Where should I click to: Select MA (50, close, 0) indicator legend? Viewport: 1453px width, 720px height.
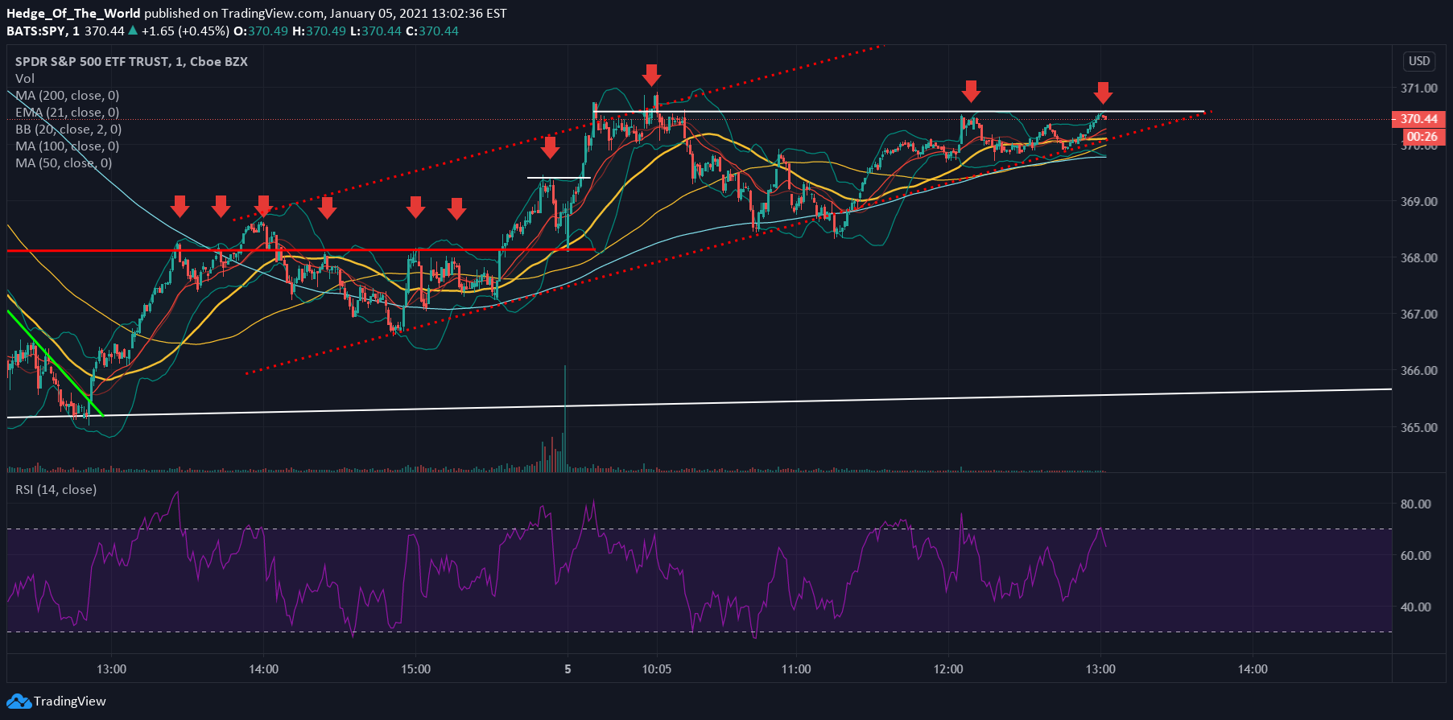tap(64, 163)
